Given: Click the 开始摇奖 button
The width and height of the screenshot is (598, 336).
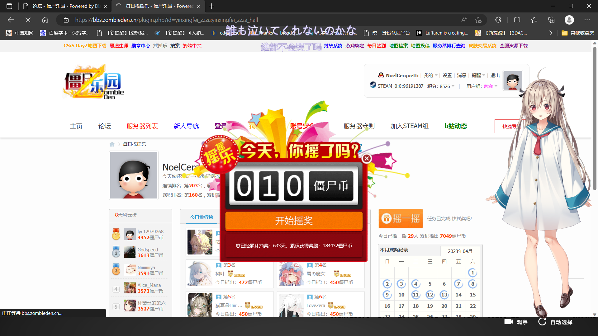Looking at the screenshot, I should click(x=294, y=221).
